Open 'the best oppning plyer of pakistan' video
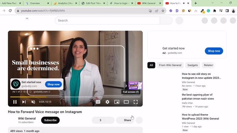Screen dimensions: 237x133 198,97
